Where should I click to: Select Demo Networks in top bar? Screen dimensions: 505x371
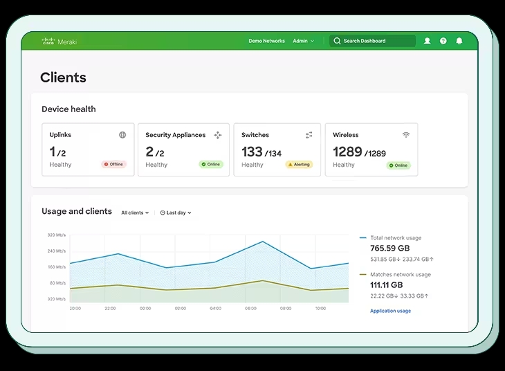tap(266, 41)
